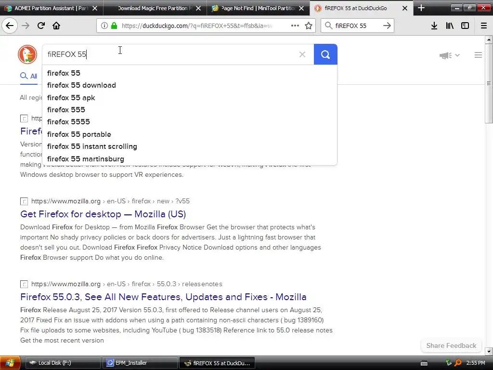Choose suggestion "firefox 55 instant scrolling"
This screenshot has height=370, width=493.
coord(190,146)
